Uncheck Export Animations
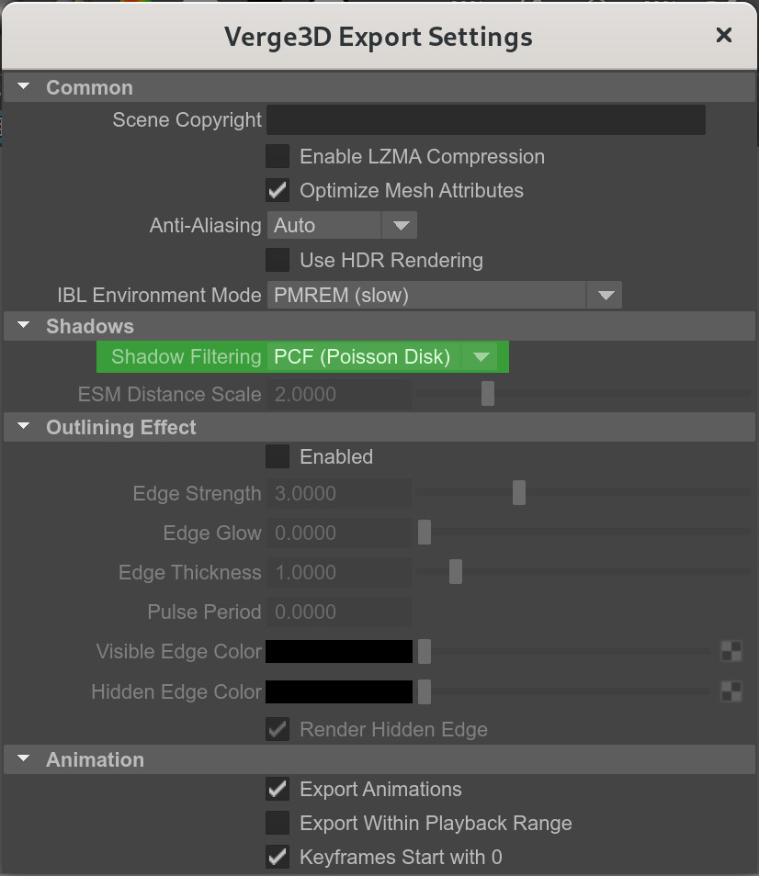This screenshot has height=876, width=759. pos(278,789)
